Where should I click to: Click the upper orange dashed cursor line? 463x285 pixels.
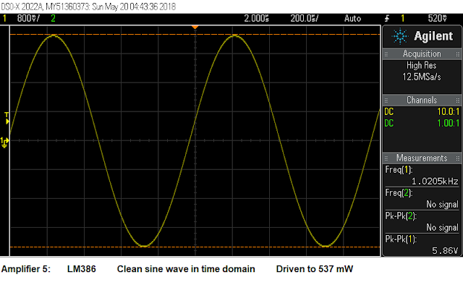[195, 35]
